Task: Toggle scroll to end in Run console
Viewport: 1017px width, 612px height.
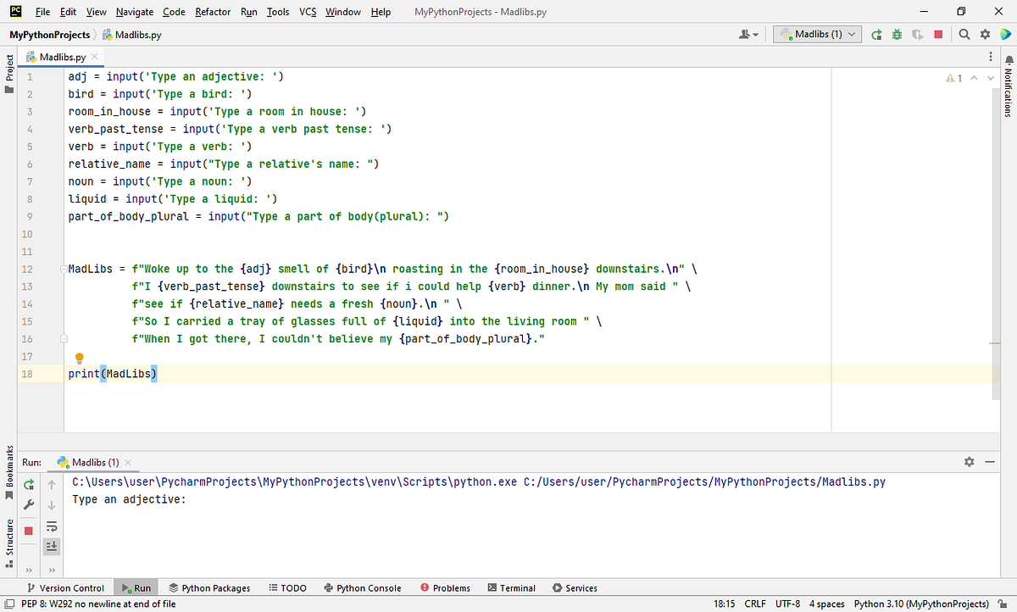Action: 52,546
